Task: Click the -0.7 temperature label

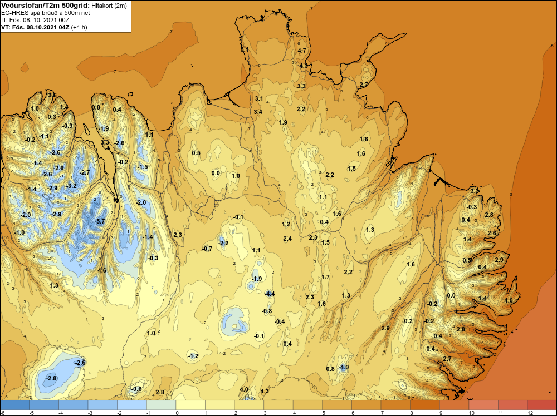Action: pos(207,249)
